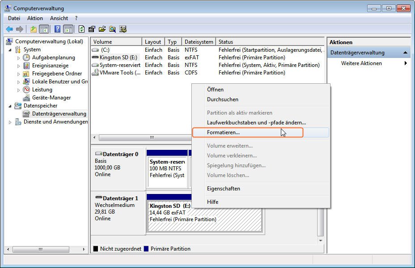Toggle the show/hide action pane icon
This screenshot has width=415, height=268.
pos(68,29)
